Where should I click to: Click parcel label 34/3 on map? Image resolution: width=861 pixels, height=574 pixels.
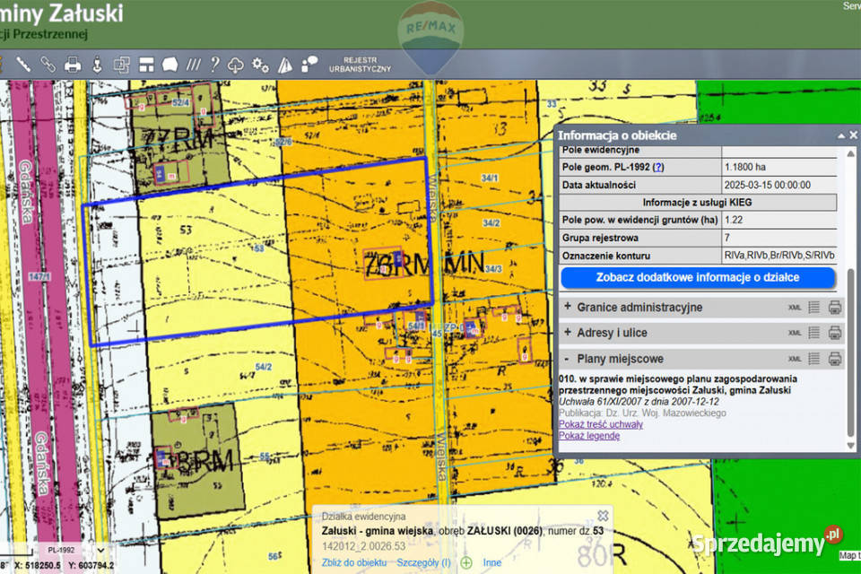493,269
